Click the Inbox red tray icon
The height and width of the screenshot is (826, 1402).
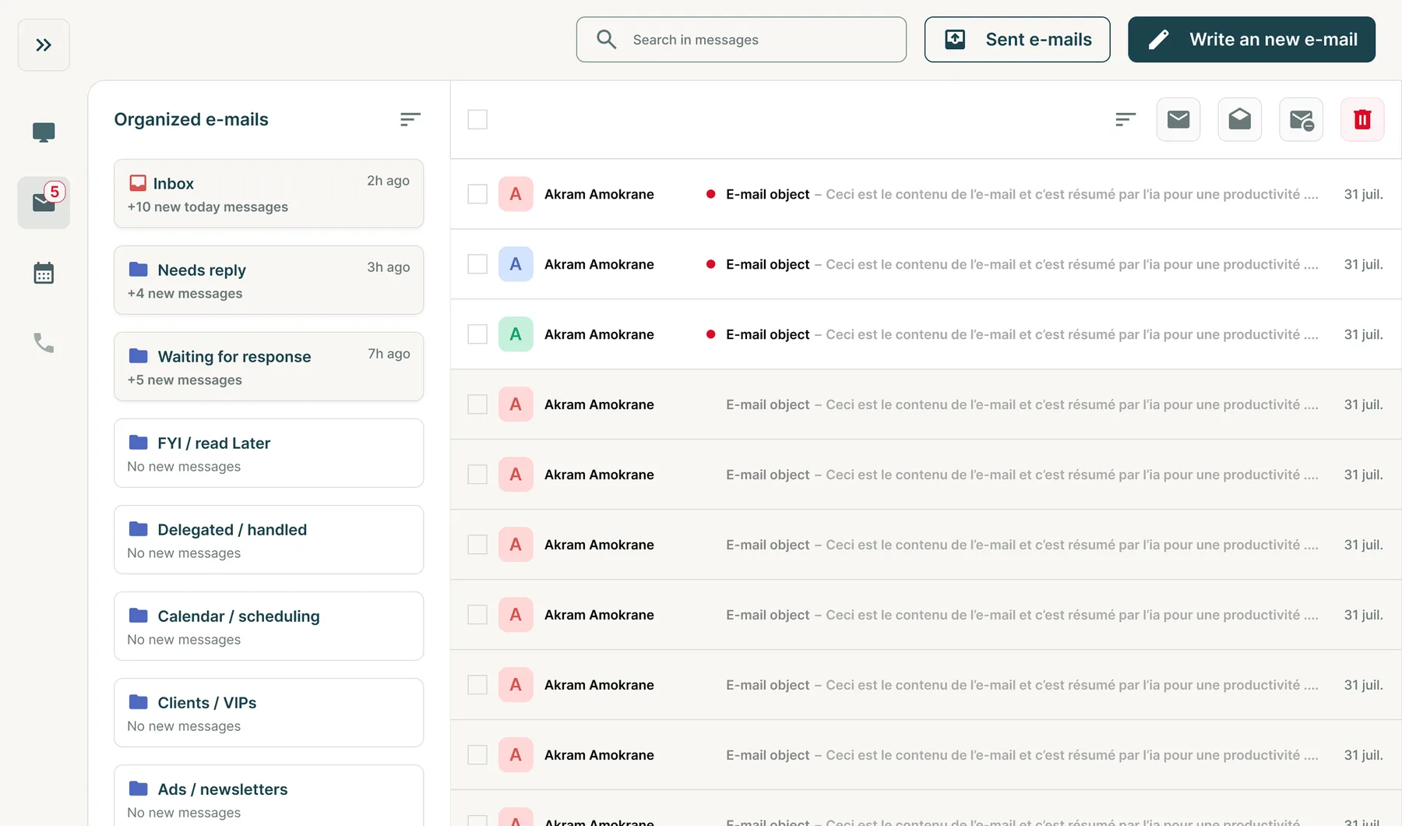[138, 183]
